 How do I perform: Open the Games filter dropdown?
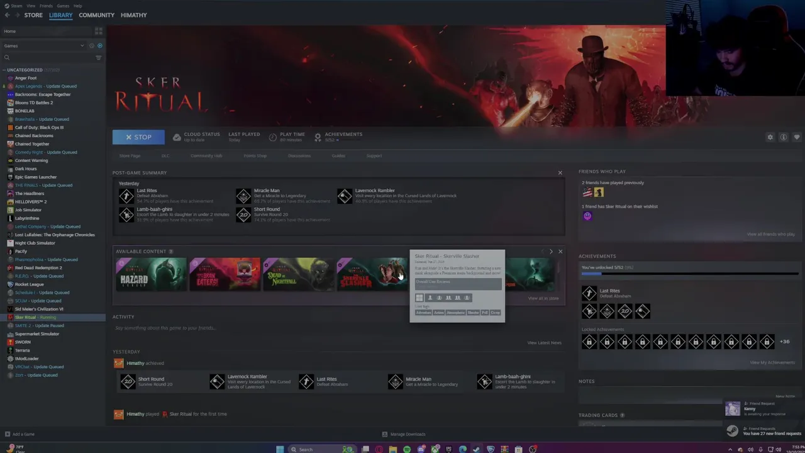pyautogui.click(x=43, y=46)
